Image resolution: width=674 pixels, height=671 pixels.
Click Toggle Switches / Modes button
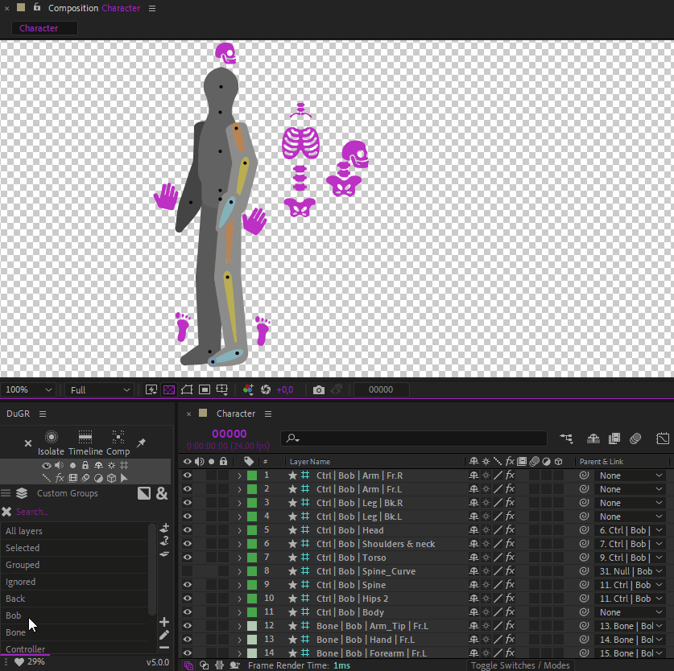click(x=520, y=665)
